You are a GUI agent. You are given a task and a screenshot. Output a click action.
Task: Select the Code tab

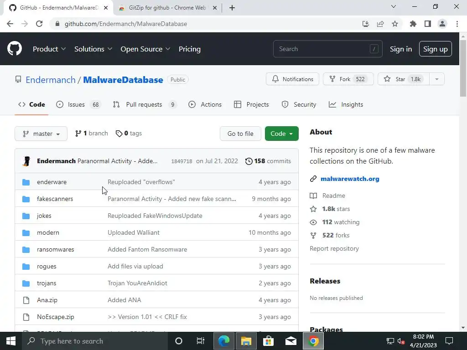click(31, 104)
